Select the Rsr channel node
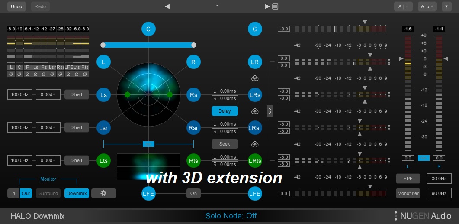The image size is (459, 224). pos(193,128)
